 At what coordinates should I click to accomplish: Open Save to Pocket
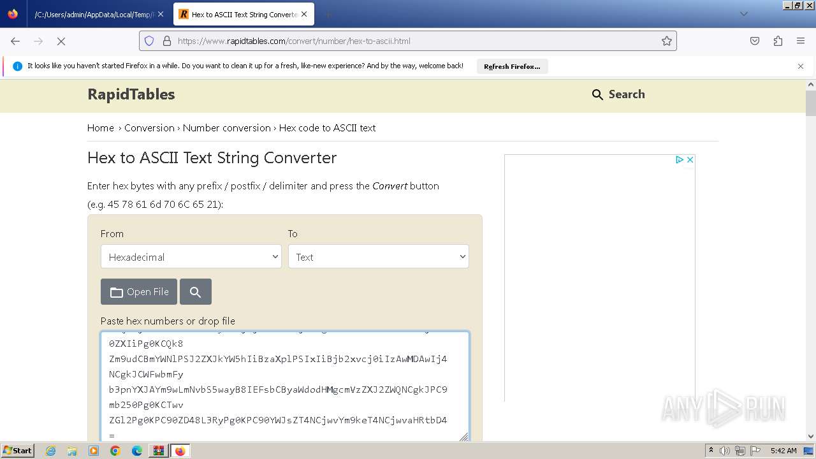[755, 41]
